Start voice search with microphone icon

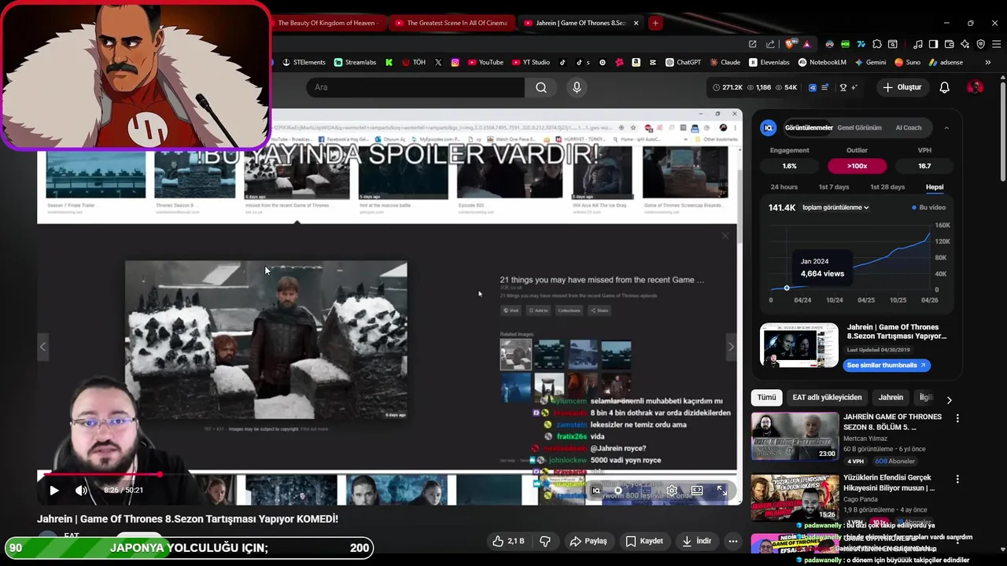pyautogui.click(x=577, y=87)
